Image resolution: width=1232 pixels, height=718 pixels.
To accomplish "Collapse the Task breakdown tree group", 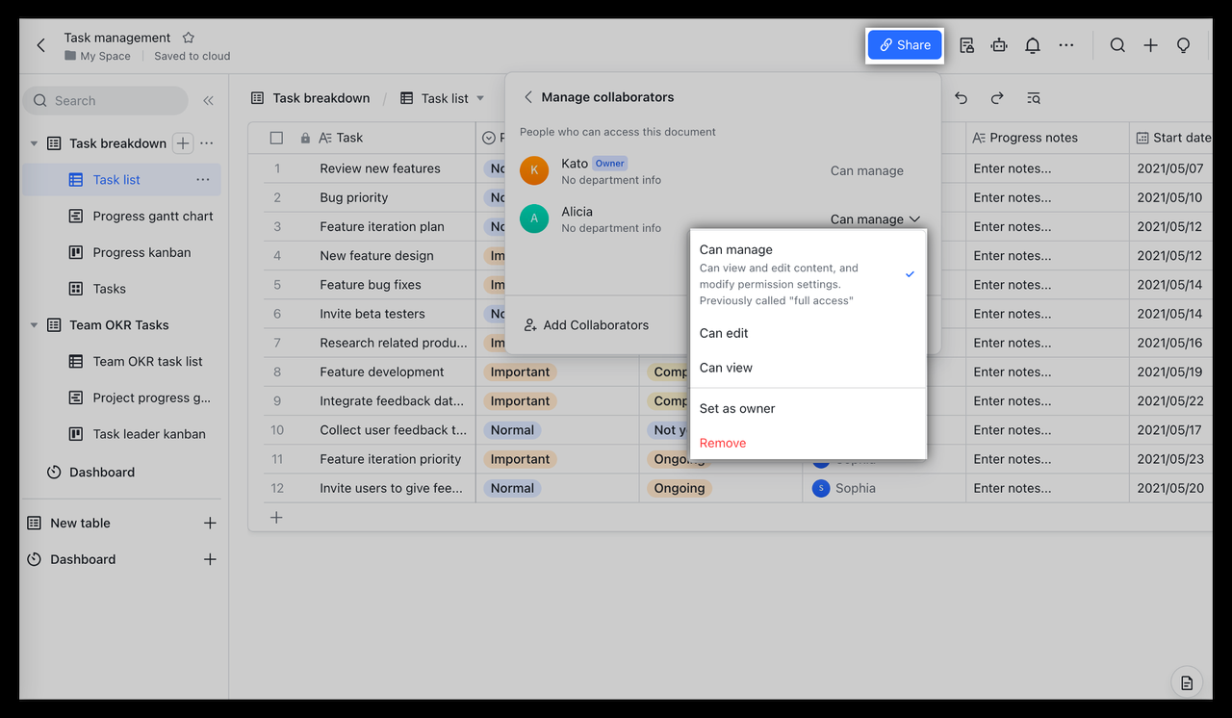I will pos(34,143).
